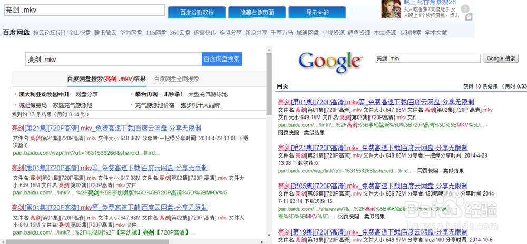
Task: Open the 鲤鱼资源 source
Action: 359,33
